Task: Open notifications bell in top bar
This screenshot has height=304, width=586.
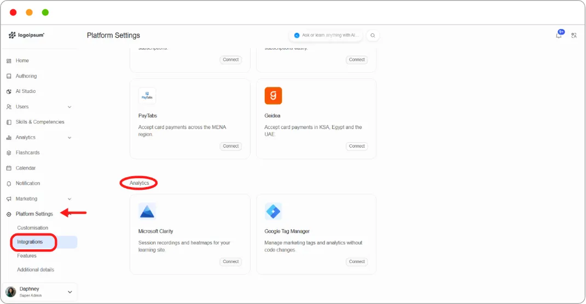Action: 559,35
